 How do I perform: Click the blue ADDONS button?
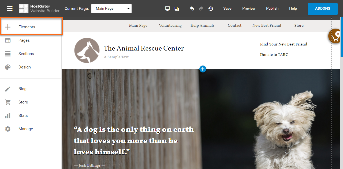point(323,9)
